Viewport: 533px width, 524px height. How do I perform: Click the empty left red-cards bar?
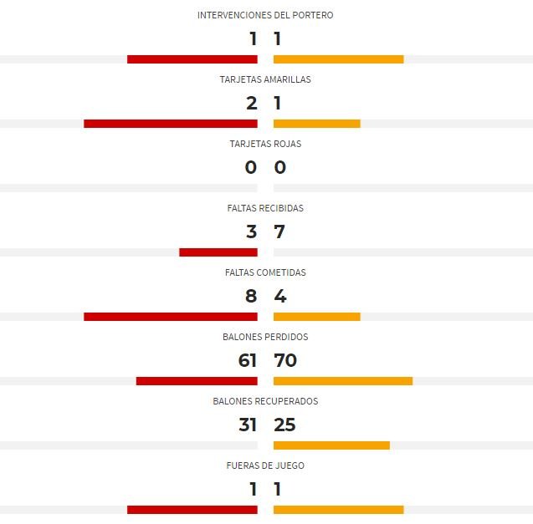(x=129, y=188)
